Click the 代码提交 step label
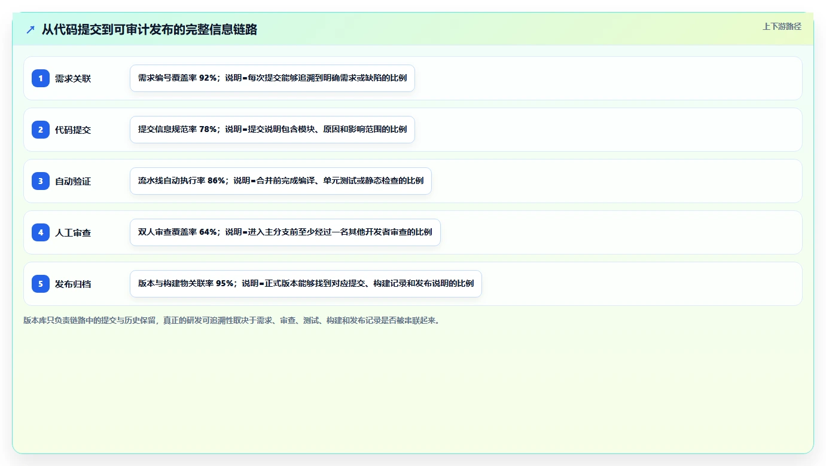 [73, 130]
